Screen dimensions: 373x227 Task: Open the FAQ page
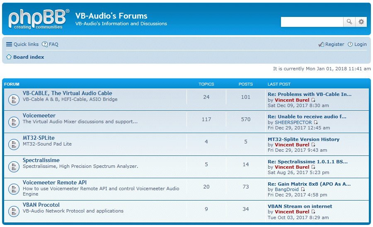tap(53, 44)
